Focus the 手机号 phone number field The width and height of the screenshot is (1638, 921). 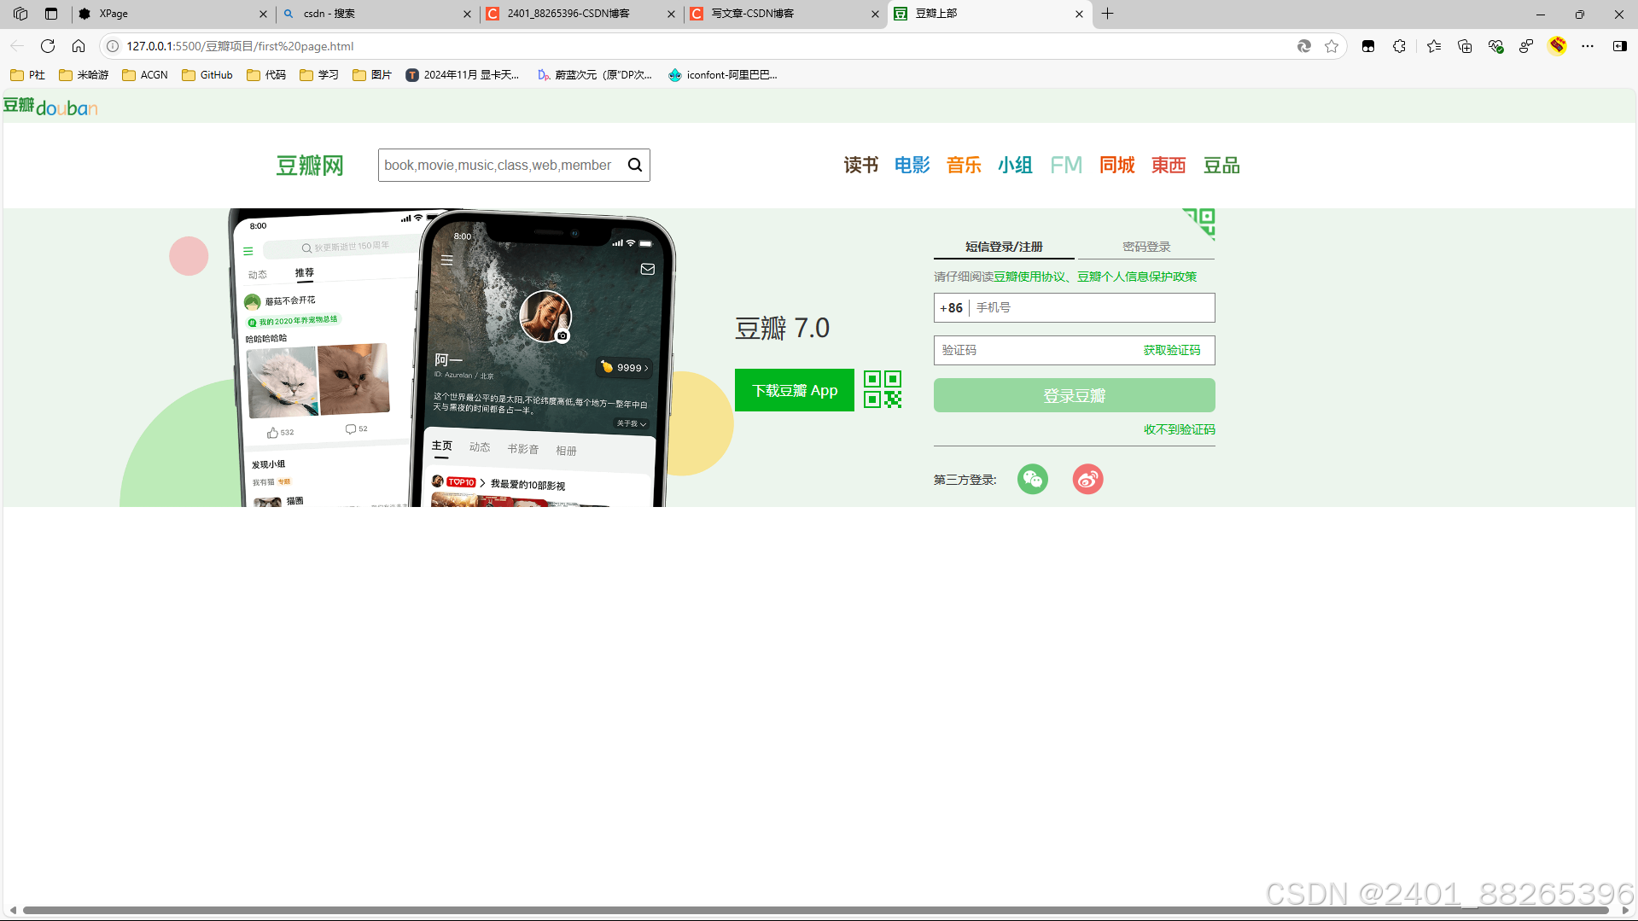(1091, 307)
